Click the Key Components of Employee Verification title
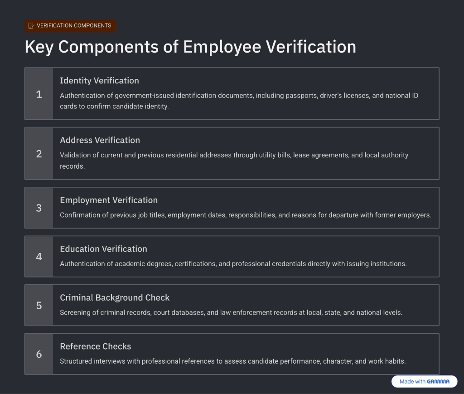The width and height of the screenshot is (464, 394). click(190, 47)
